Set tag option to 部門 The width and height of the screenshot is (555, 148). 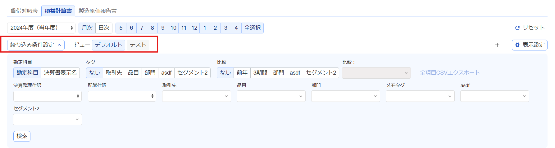click(150, 73)
